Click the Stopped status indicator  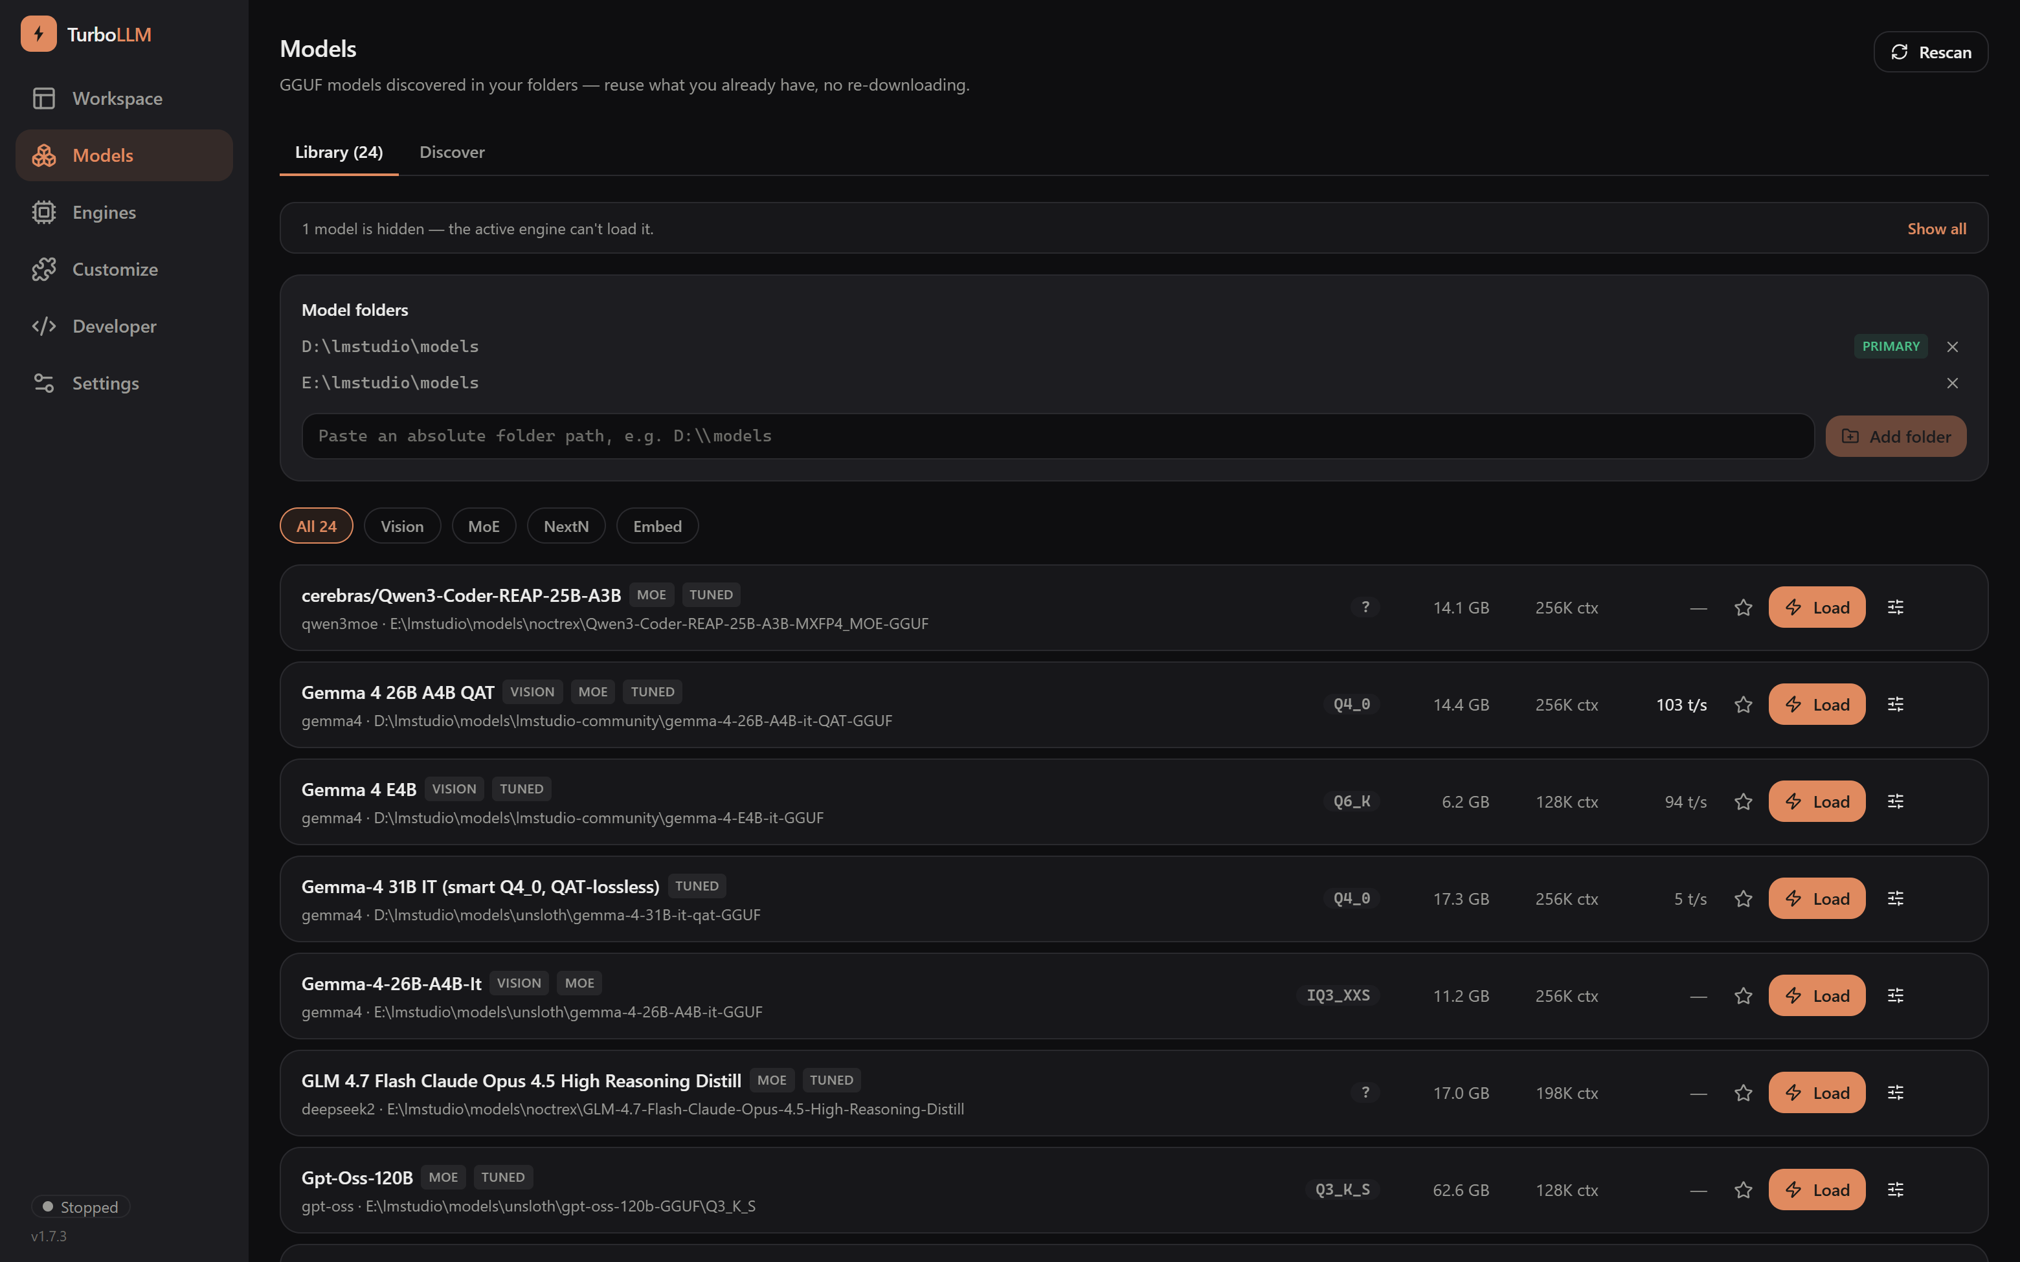pos(81,1207)
